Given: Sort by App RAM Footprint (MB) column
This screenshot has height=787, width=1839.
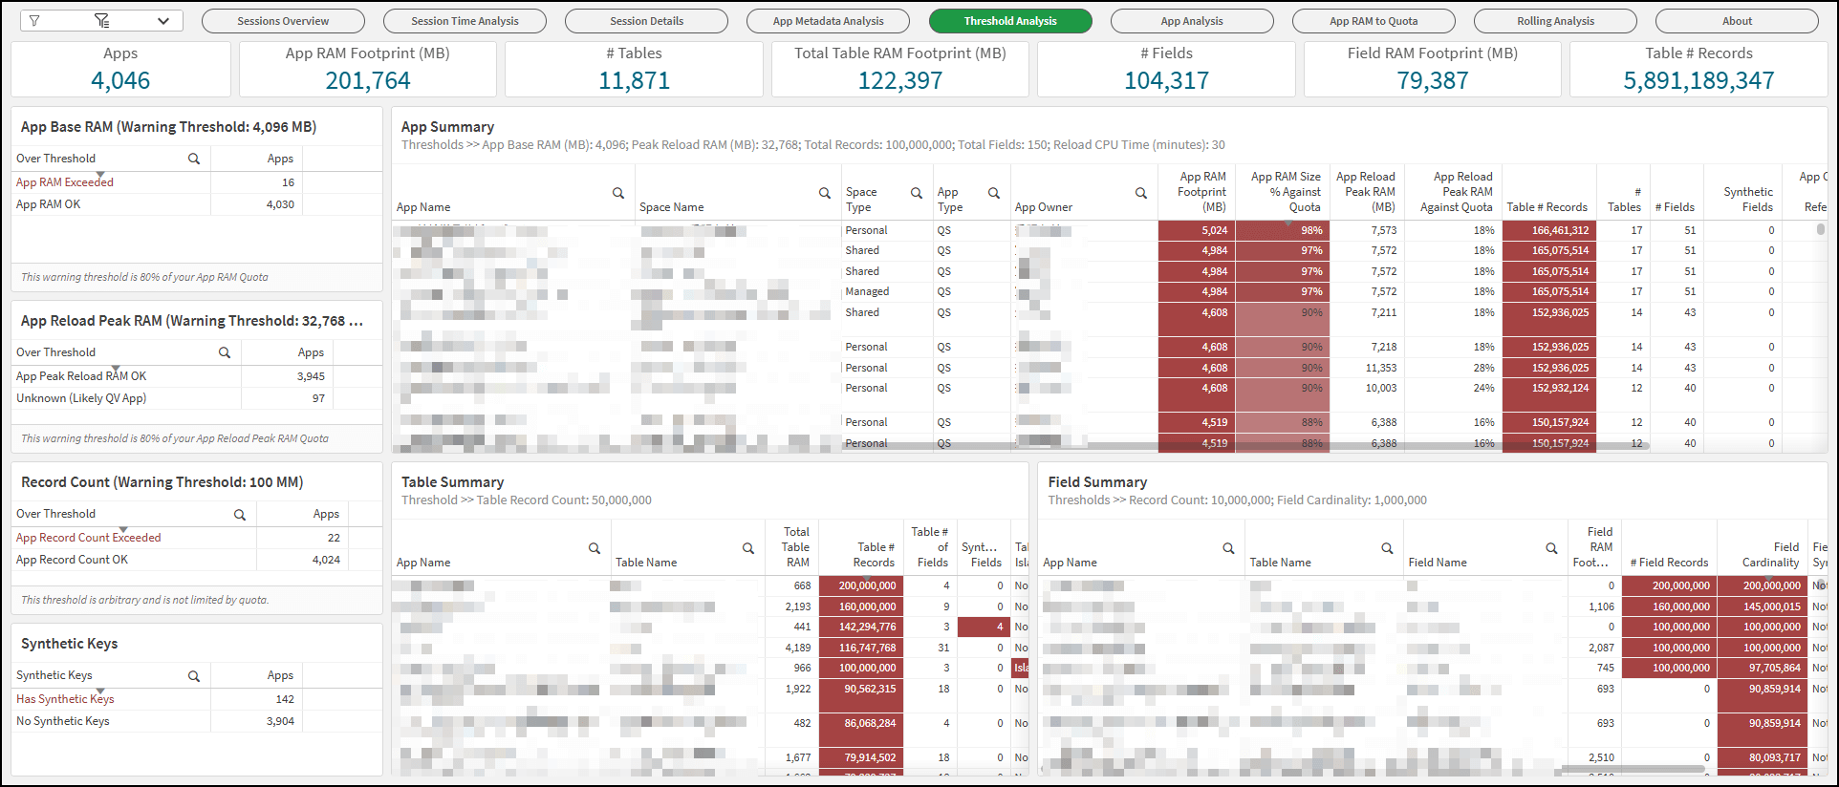Looking at the screenshot, I should coord(1201,192).
